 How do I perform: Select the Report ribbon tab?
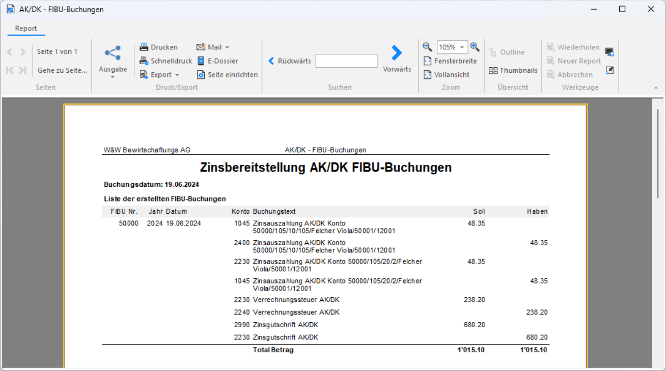[26, 28]
